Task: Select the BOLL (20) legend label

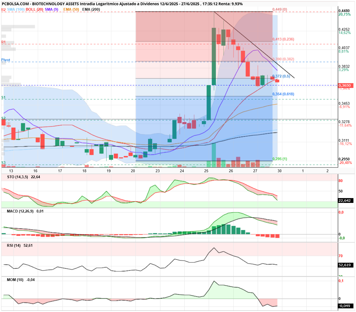Action: (x=35, y=9)
